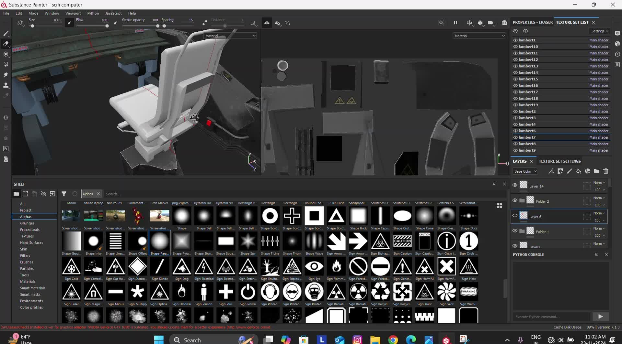Select the Eraser tool

tap(6, 44)
